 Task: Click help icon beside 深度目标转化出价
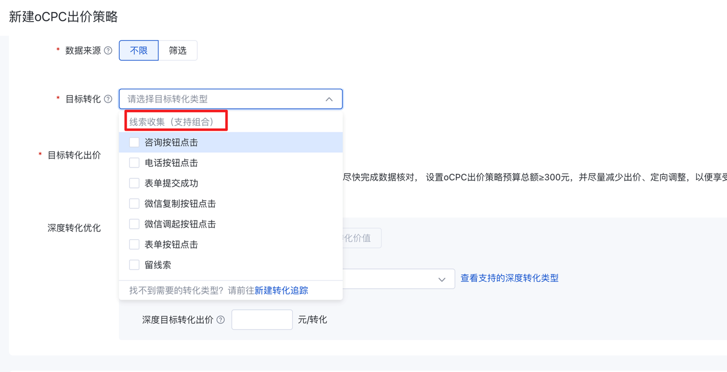coord(221,320)
